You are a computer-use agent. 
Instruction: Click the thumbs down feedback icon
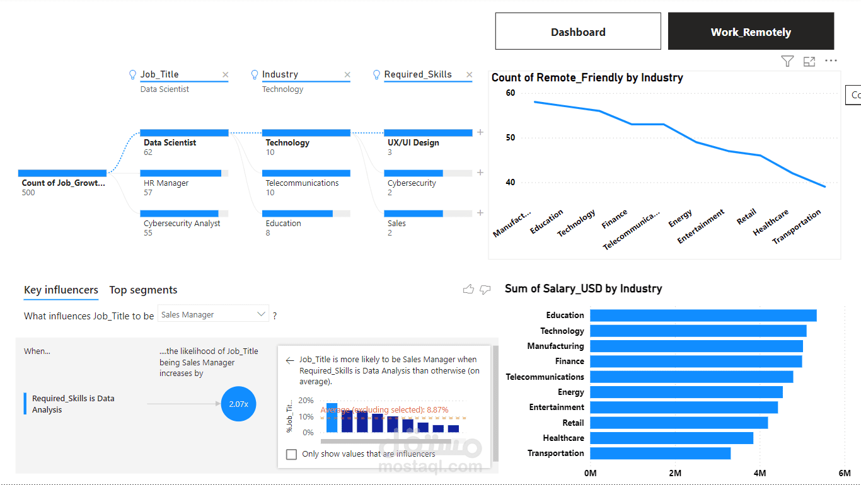(485, 289)
